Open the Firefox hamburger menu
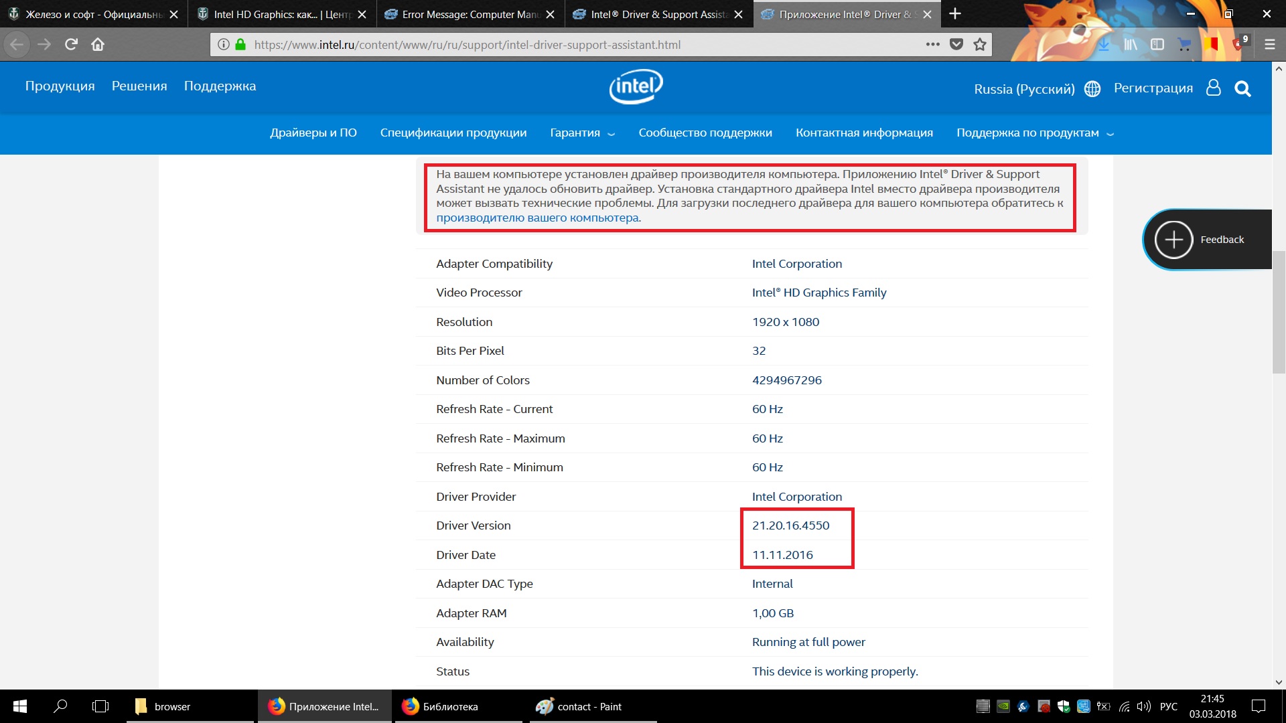 (1269, 45)
